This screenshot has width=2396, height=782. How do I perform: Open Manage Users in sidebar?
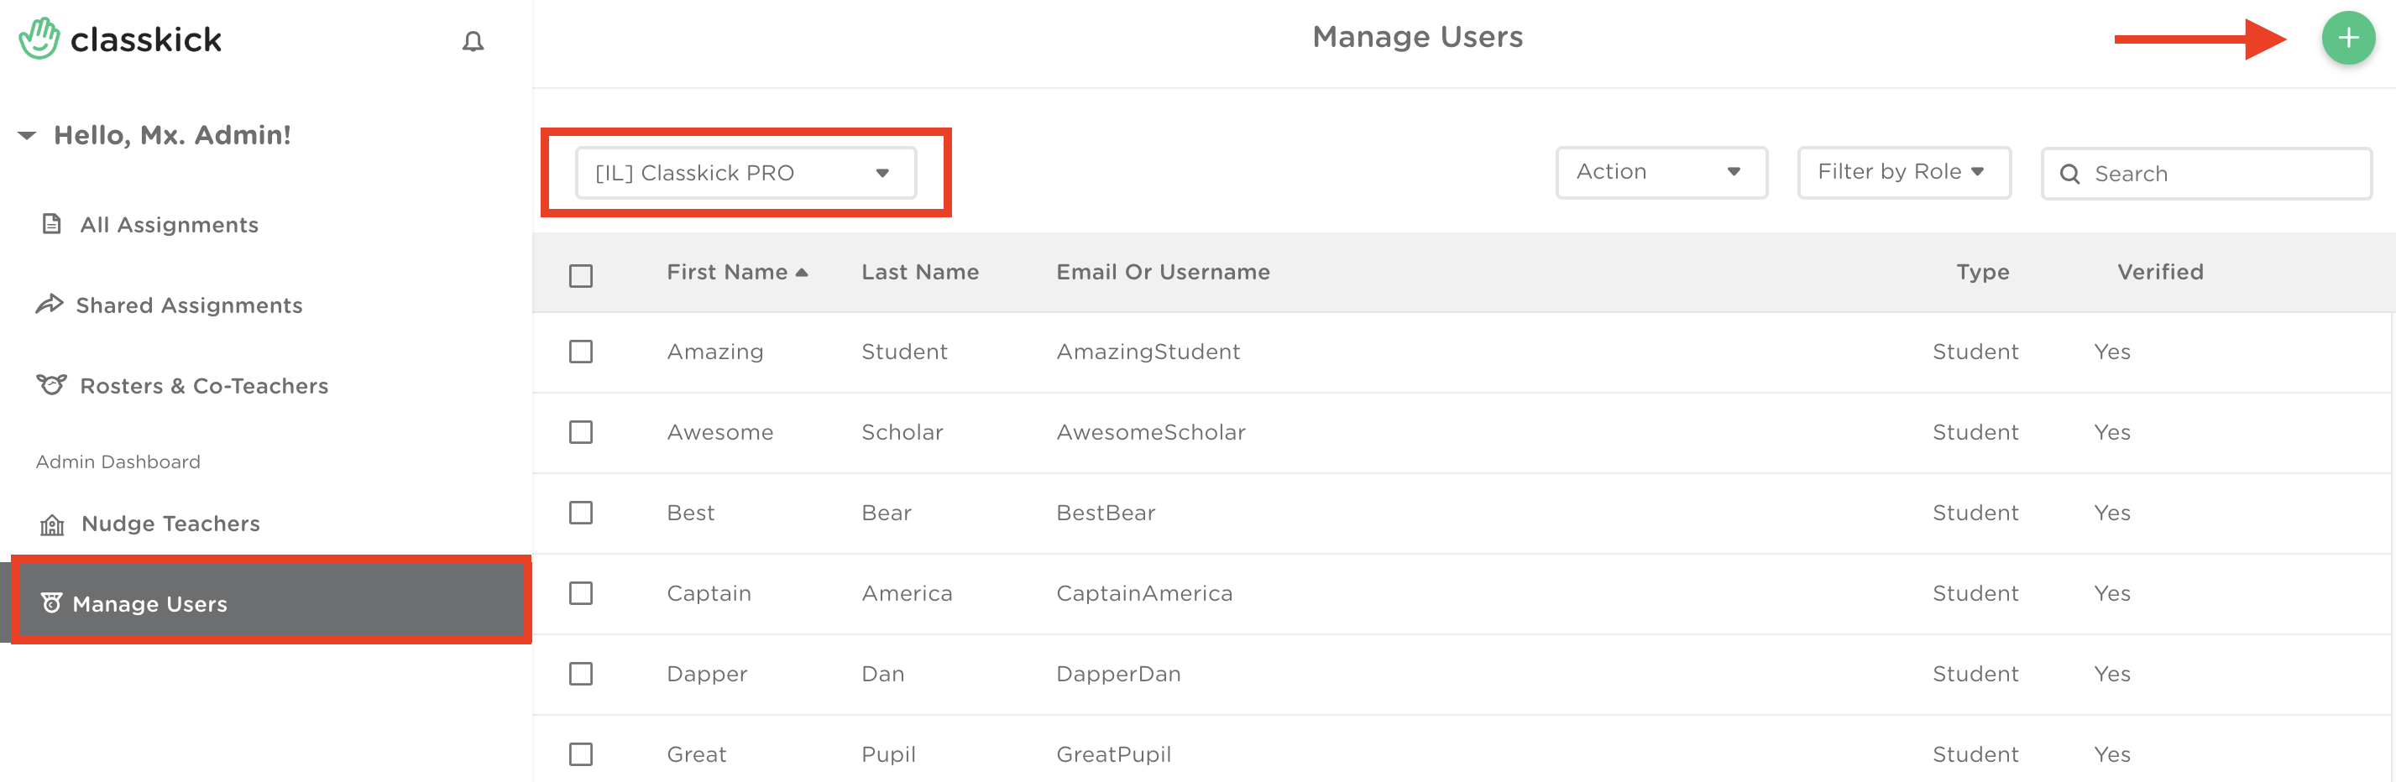tap(149, 603)
